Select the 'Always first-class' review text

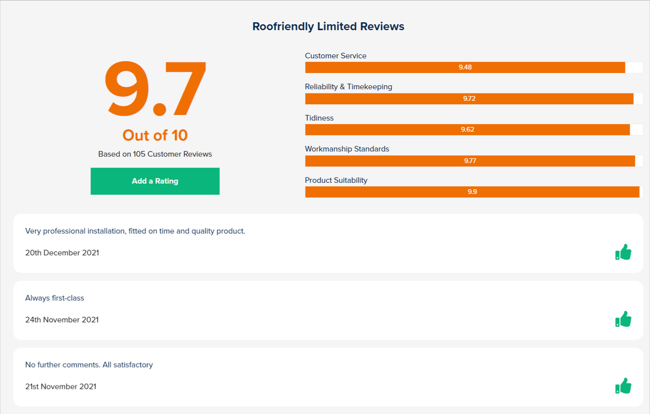click(x=55, y=298)
